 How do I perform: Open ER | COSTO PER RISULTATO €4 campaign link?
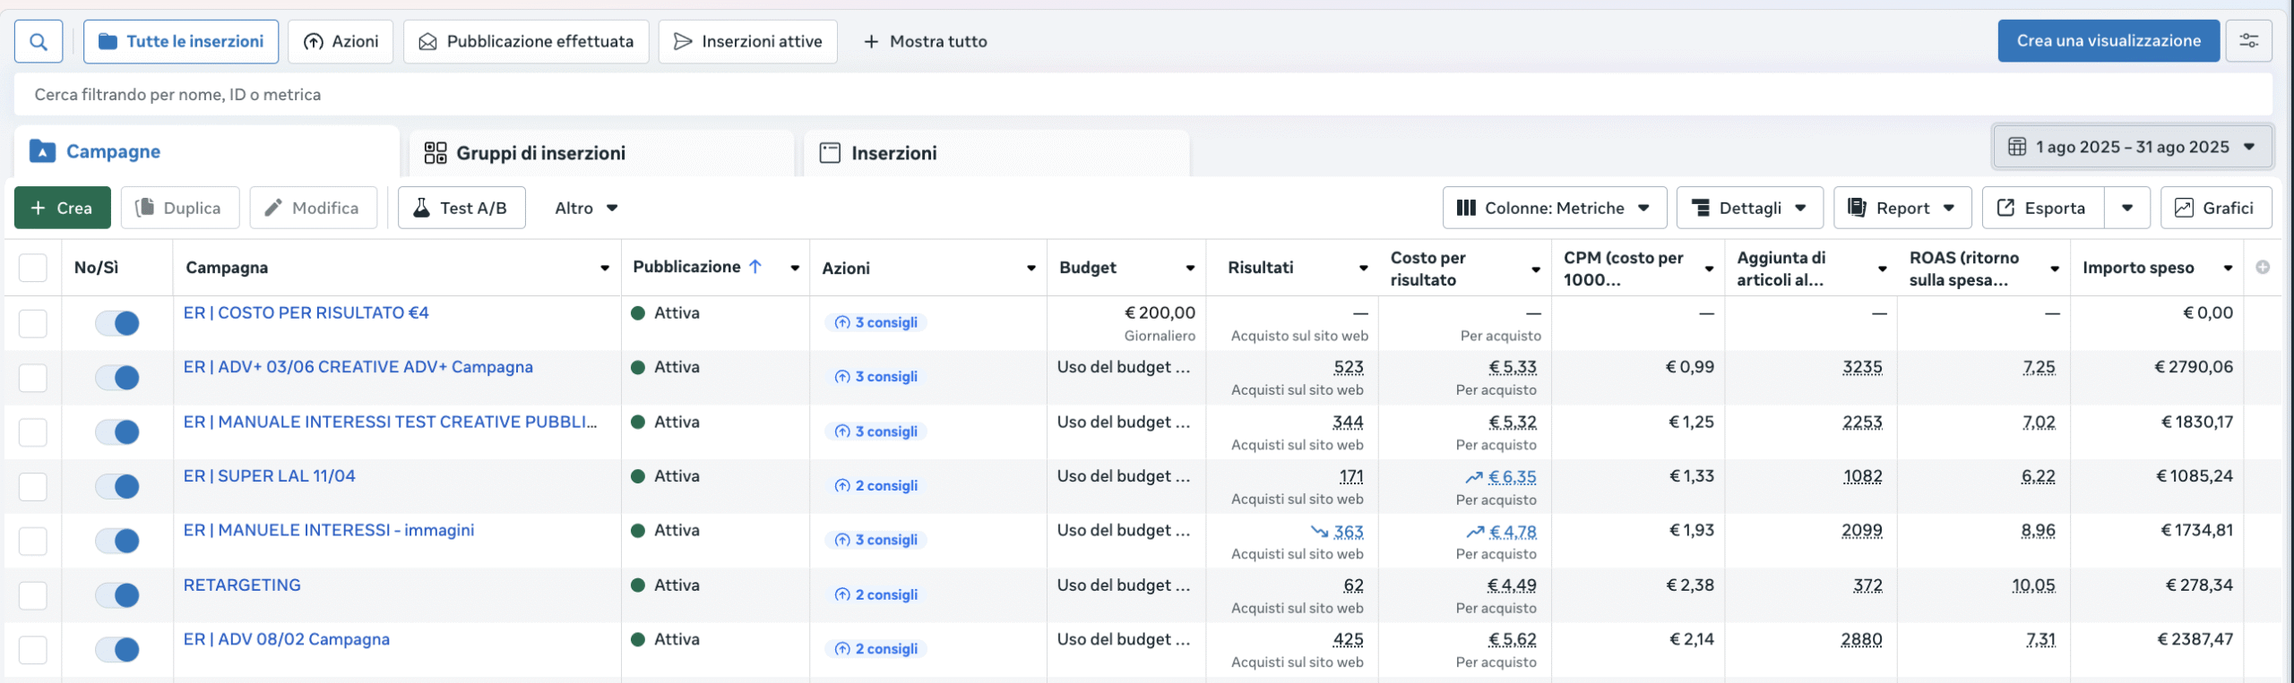point(306,312)
